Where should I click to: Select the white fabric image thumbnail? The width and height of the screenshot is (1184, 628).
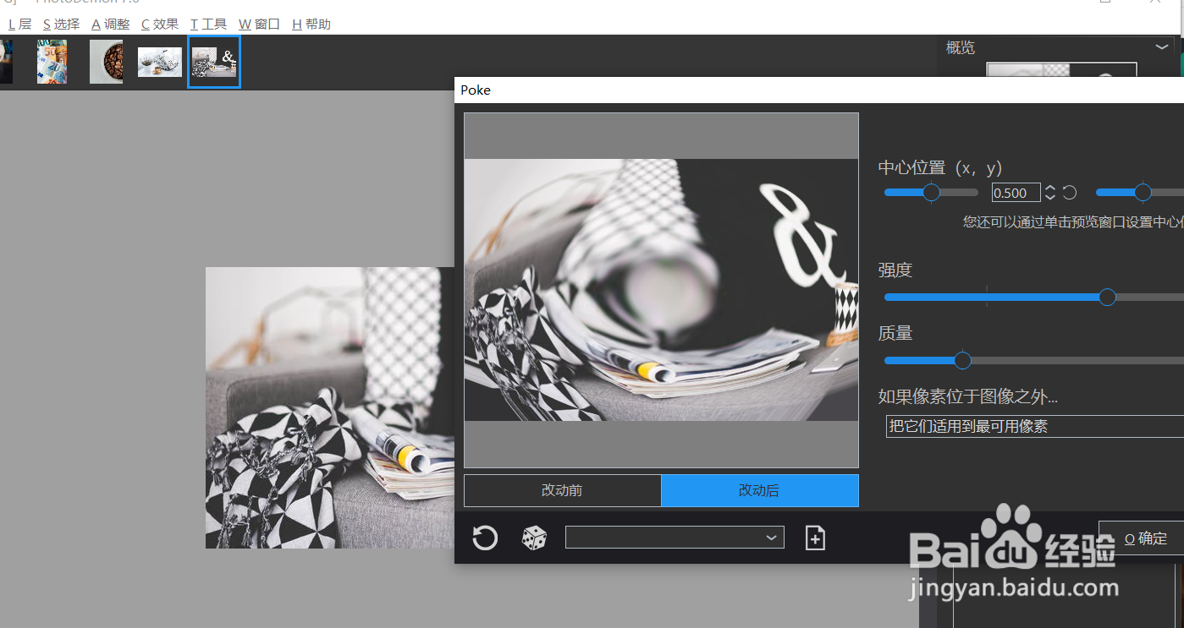[x=160, y=62]
